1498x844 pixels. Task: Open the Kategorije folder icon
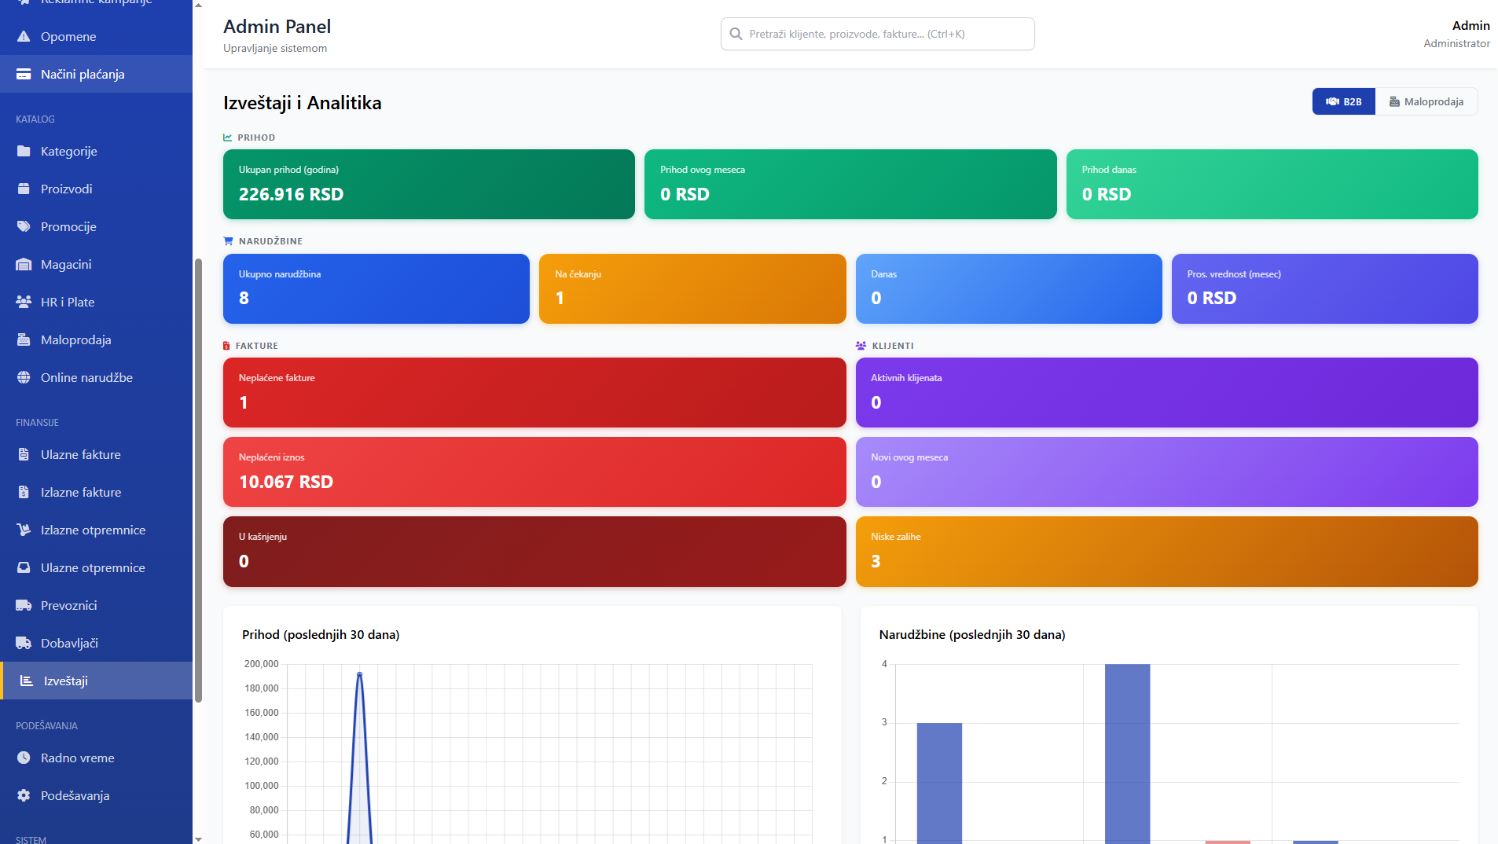24,151
